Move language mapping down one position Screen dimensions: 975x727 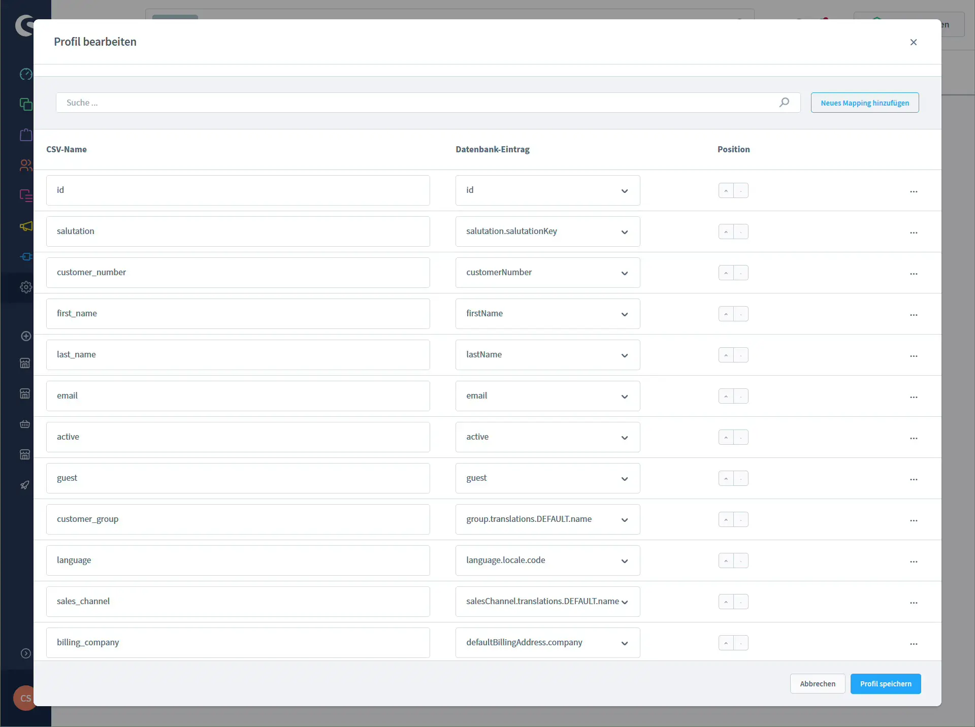click(x=741, y=561)
